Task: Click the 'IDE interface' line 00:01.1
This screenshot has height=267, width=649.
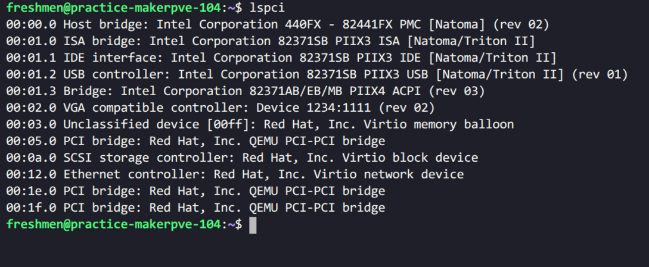Action: tap(281, 58)
